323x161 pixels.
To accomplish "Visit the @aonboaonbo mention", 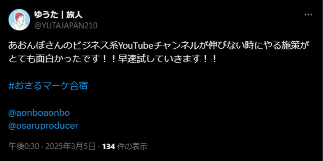I will pos(39,113).
